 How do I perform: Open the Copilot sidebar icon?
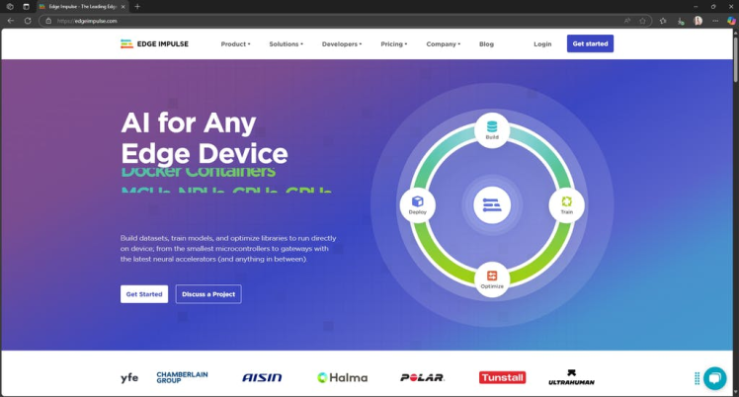point(731,21)
